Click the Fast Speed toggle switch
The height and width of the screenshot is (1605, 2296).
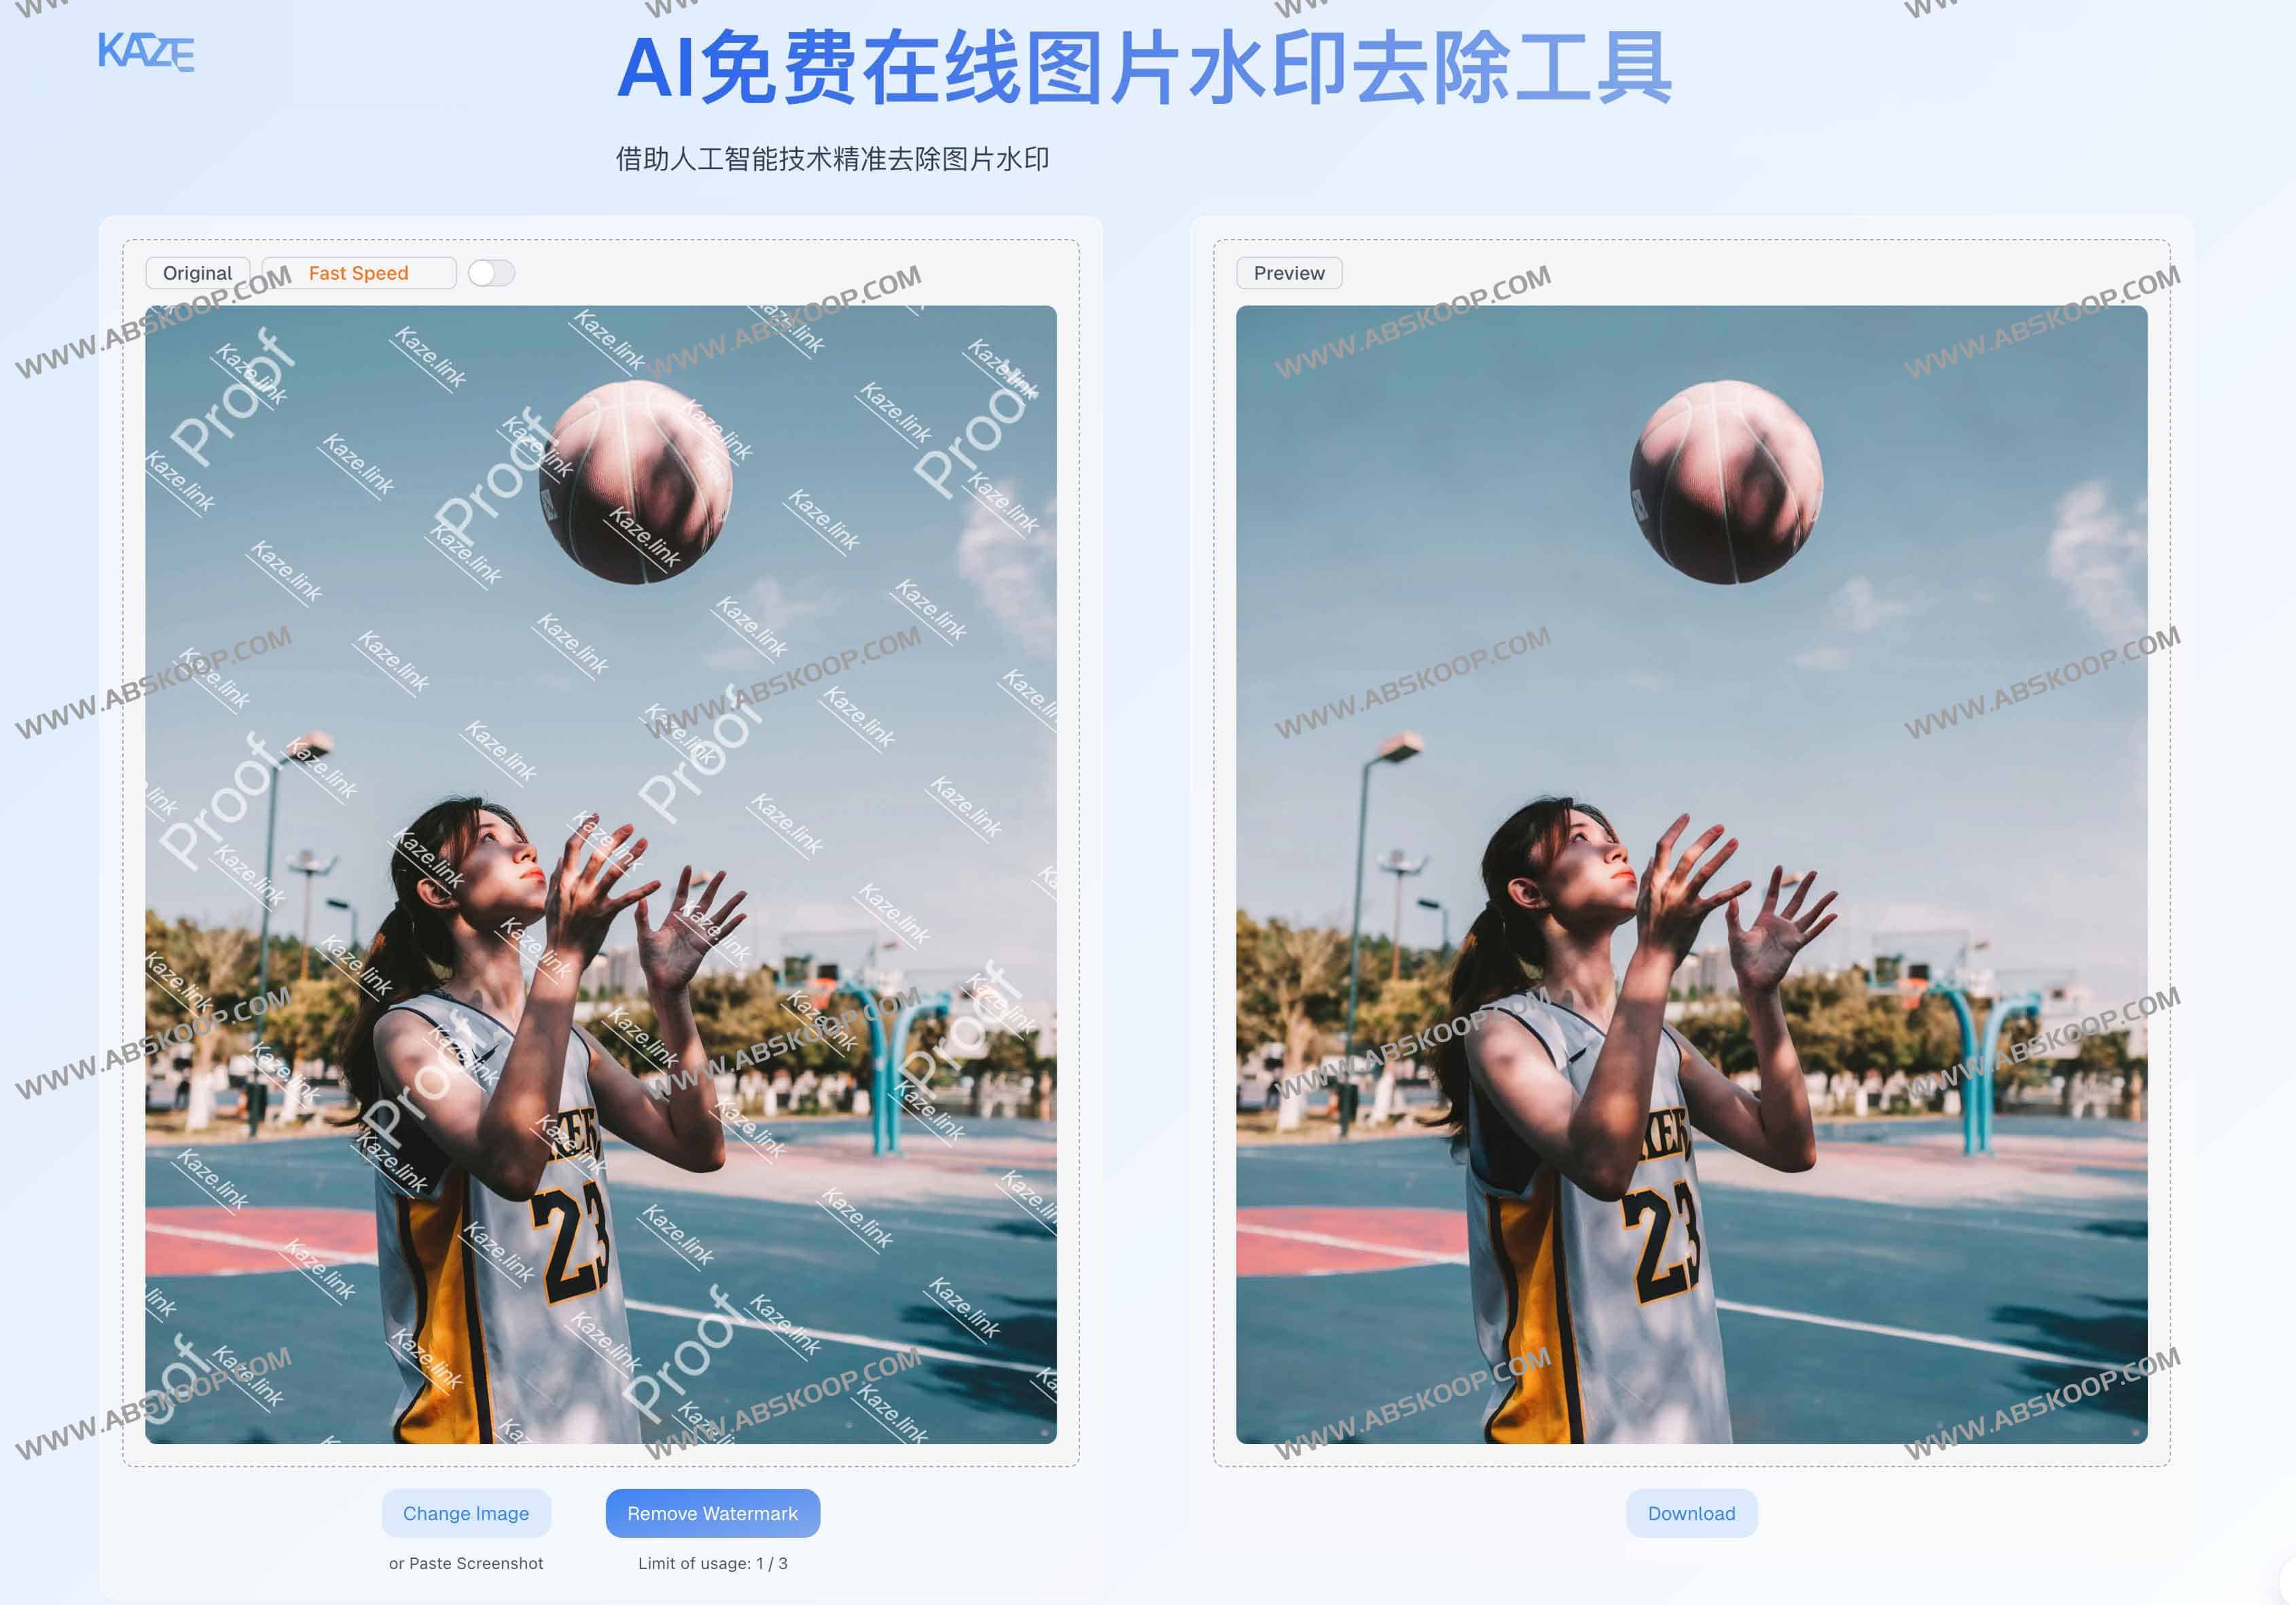pos(494,272)
